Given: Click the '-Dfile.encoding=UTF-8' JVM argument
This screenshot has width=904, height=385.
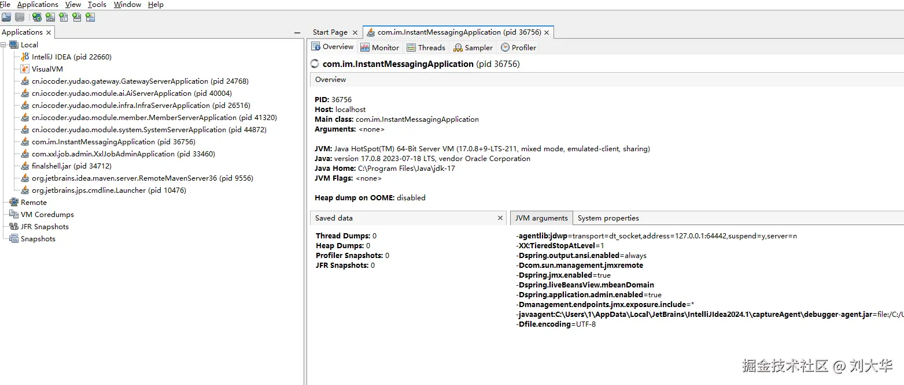Looking at the screenshot, I should coord(556,324).
